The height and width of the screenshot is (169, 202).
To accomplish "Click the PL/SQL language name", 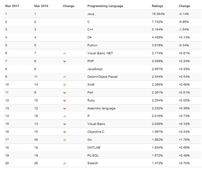I will click(93, 155).
